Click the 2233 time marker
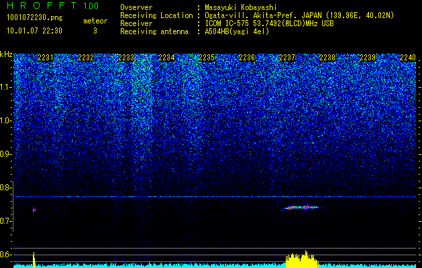422x268 pixels. (126, 58)
